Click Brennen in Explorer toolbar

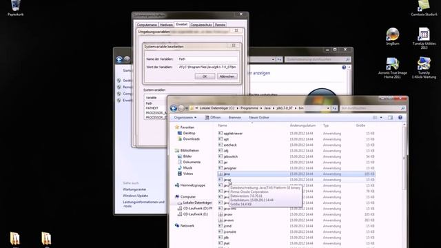235,118
